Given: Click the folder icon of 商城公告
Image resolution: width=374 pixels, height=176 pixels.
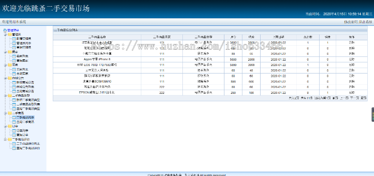Looking at the screenshot, I should click(x=10, y=78).
